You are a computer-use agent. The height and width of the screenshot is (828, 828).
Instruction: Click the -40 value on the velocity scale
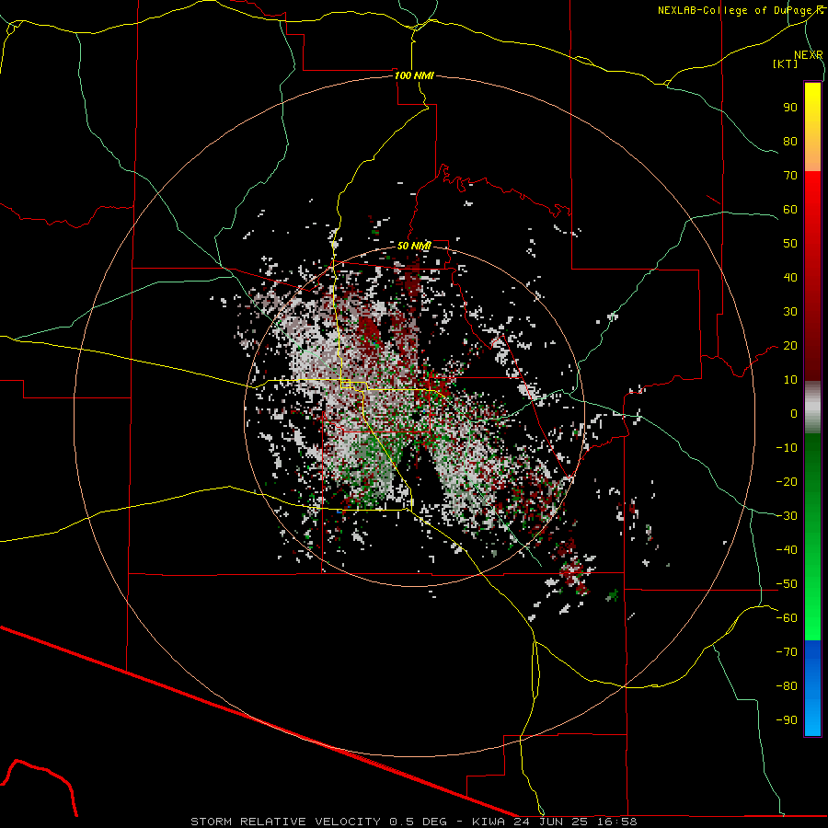tap(787, 550)
